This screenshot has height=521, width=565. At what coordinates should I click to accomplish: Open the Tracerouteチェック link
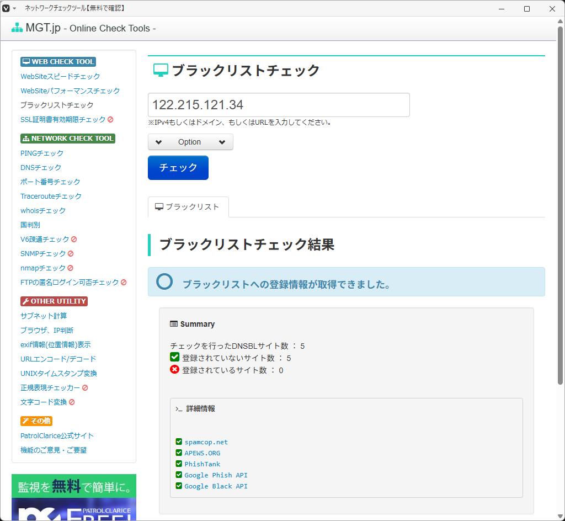[51, 196]
